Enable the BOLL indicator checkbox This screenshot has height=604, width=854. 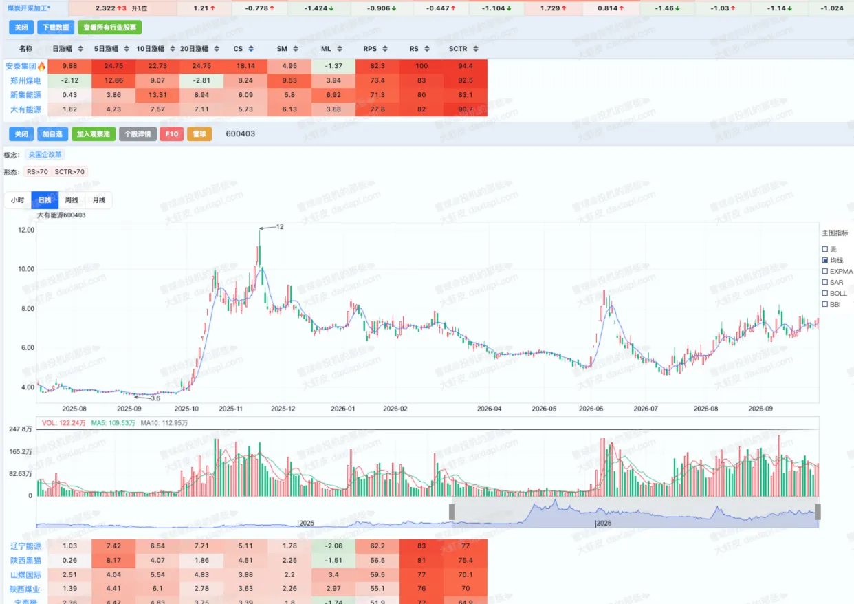[x=825, y=293]
